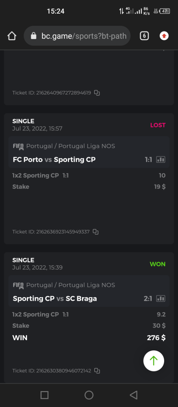
Task: Copy ticket ID ending in 949337
Action: [96, 232]
